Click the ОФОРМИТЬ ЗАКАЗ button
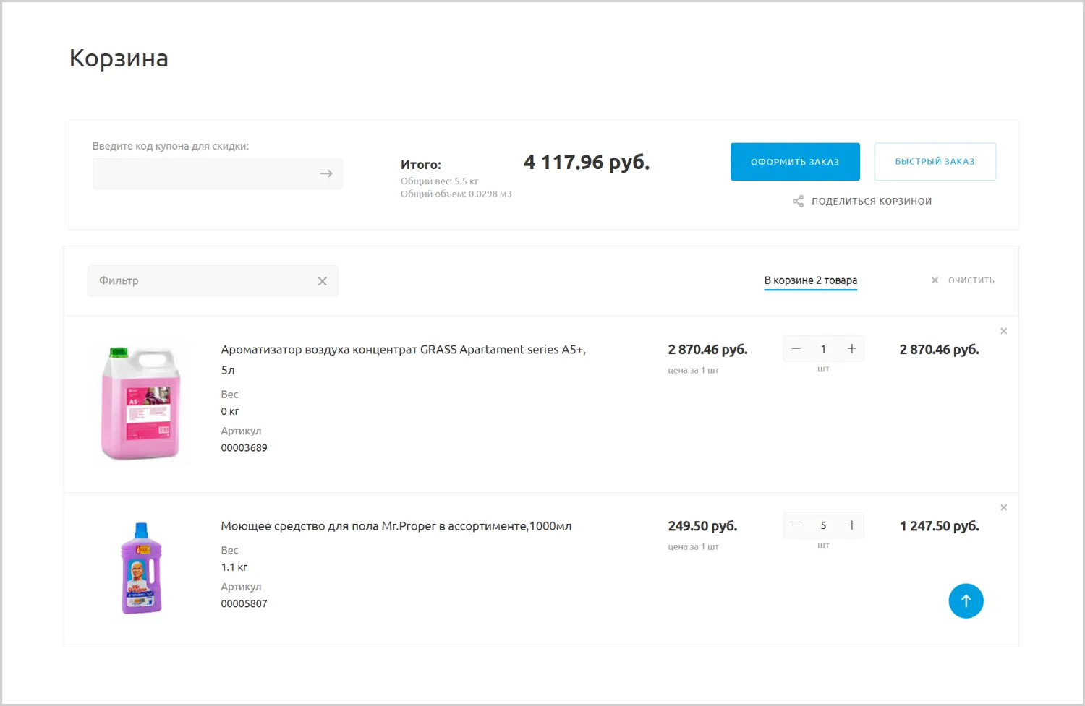 pyautogui.click(x=795, y=162)
